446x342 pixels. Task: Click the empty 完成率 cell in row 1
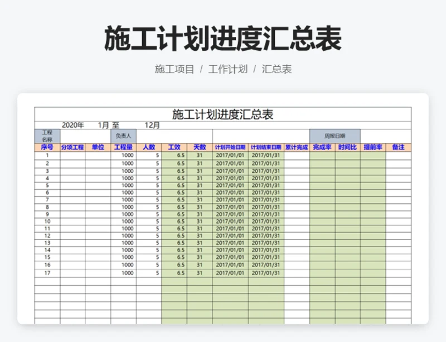click(x=322, y=156)
